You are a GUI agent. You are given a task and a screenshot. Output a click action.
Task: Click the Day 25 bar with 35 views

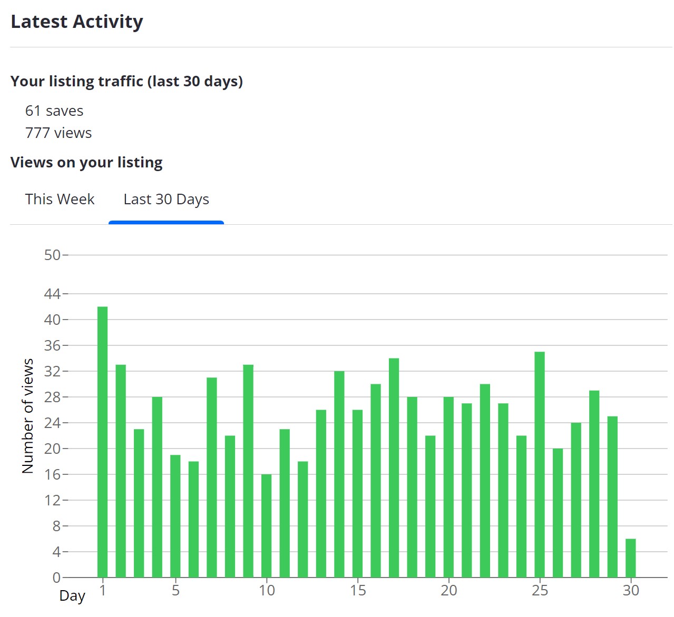click(x=540, y=464)
